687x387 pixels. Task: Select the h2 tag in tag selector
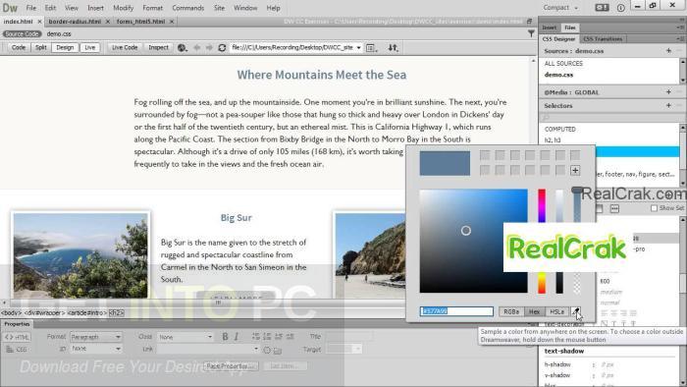click(116, 313)
